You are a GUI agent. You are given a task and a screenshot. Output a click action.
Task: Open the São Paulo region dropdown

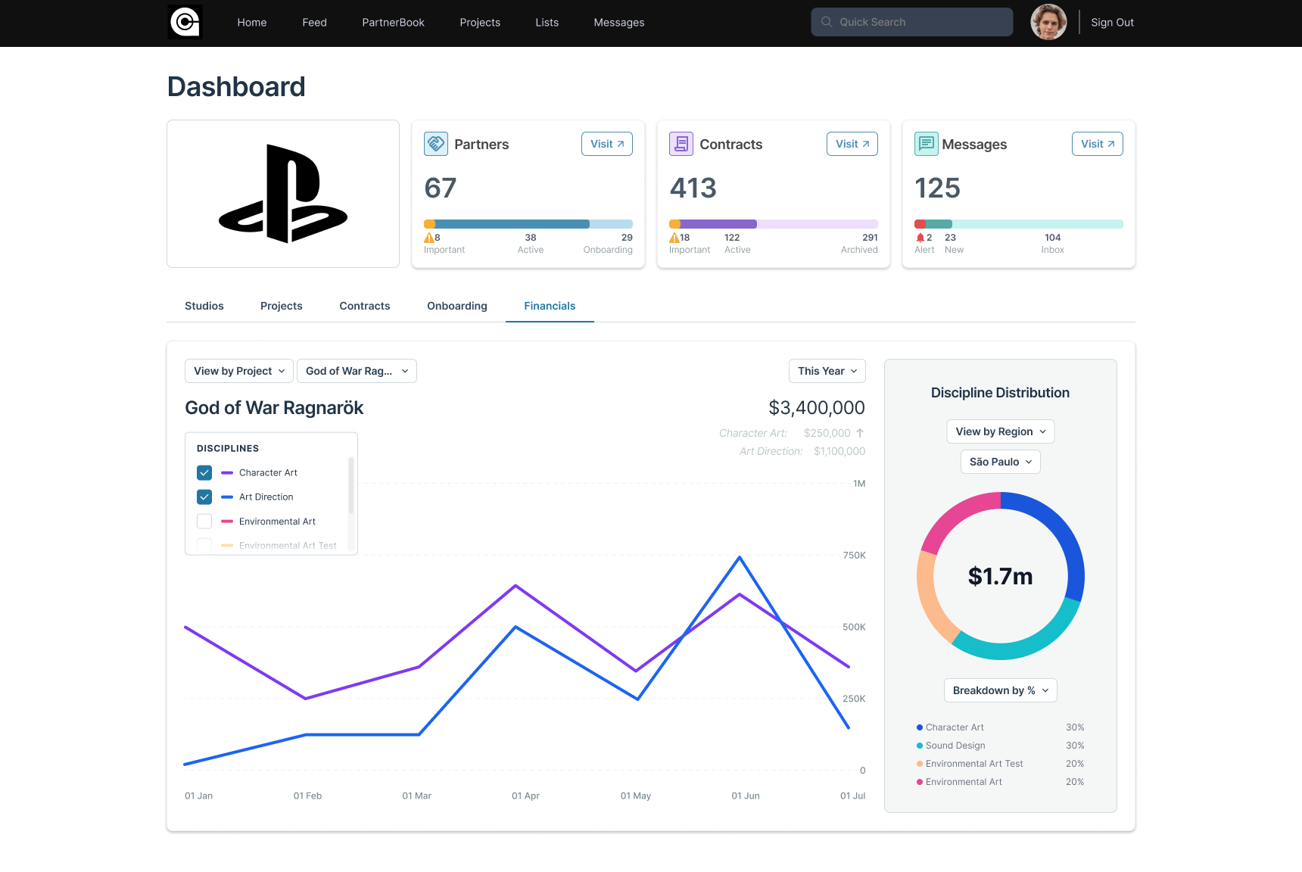(1000, 462)
